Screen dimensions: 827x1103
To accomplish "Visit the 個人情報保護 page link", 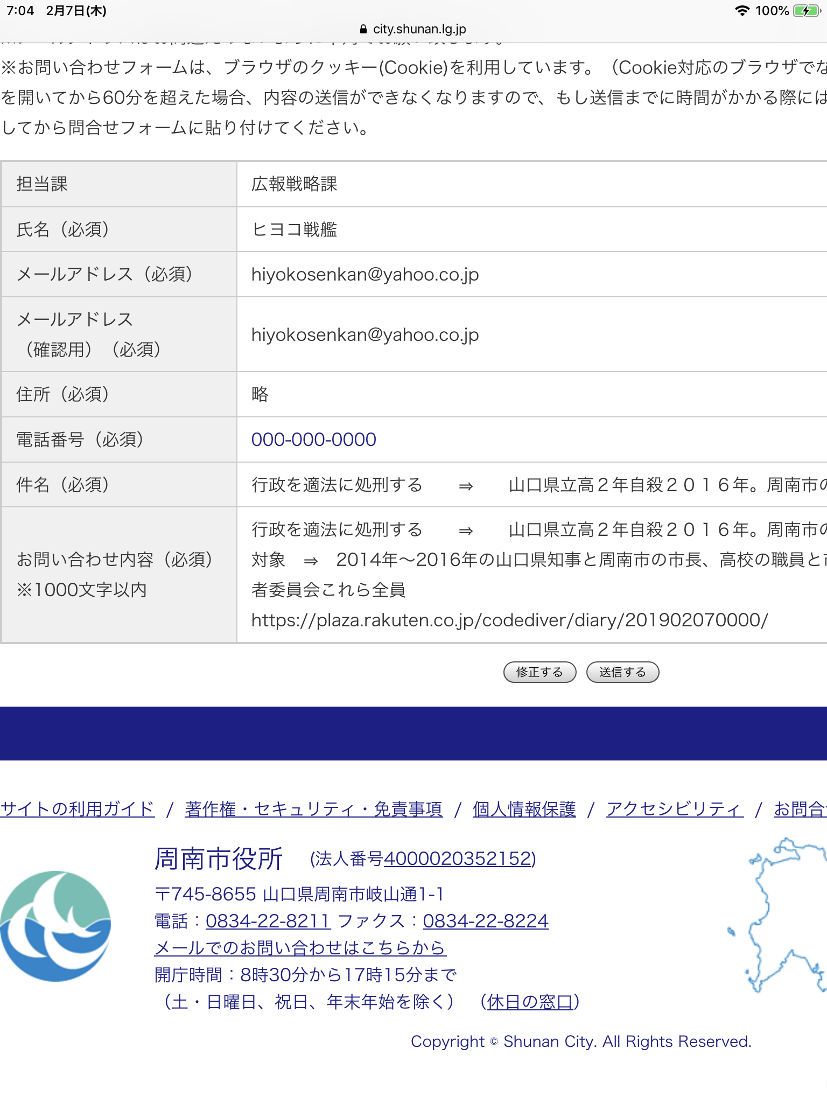I will [x=524, y=809].
